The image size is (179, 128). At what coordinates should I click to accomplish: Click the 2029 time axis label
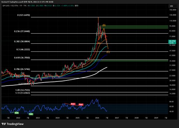[156, 118]
